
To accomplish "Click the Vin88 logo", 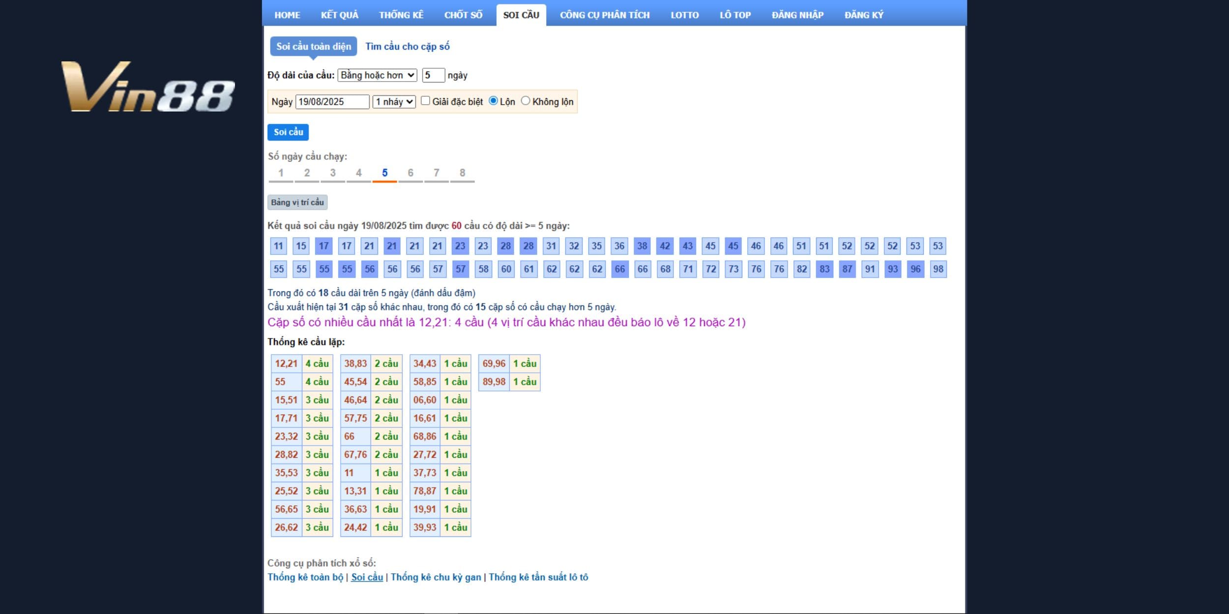I will pyautogui.click(x=147, y=87).
